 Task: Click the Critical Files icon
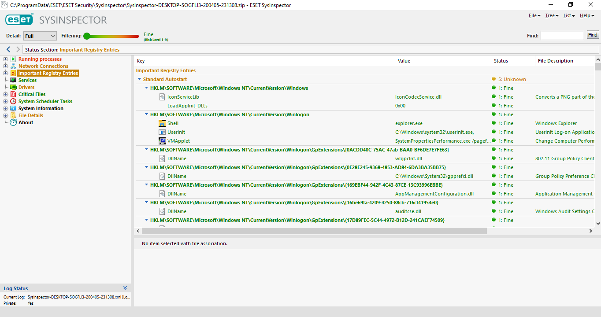[x=13, y=94]
